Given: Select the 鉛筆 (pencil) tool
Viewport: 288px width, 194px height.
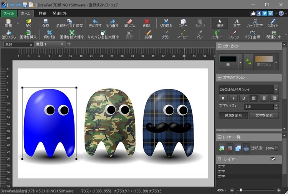Looking at the screenshot, I should tap(149, 35).
